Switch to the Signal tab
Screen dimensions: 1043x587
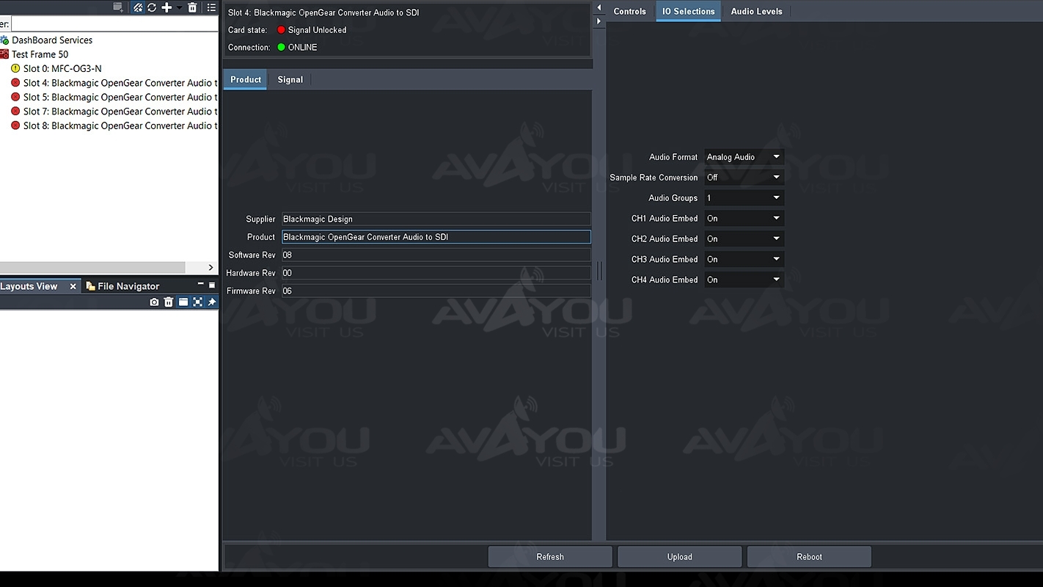pyautogui.click(x=290, y=80)
